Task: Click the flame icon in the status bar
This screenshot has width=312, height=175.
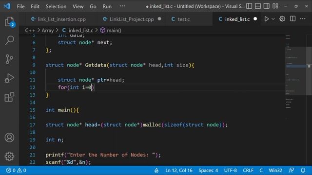Action: pos(156,171)
